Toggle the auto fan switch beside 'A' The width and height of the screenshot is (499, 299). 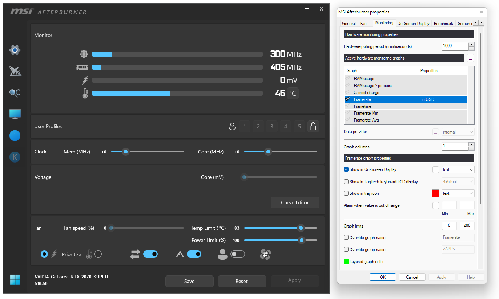tap(194, 254)
